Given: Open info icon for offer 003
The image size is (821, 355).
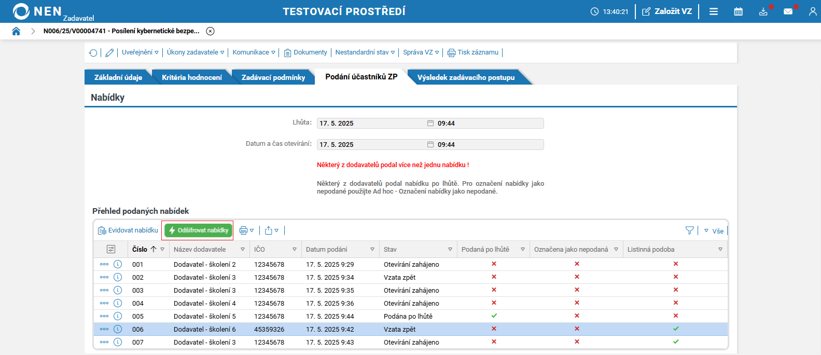Looking at the screenshot, I should (x=118, y=290).
